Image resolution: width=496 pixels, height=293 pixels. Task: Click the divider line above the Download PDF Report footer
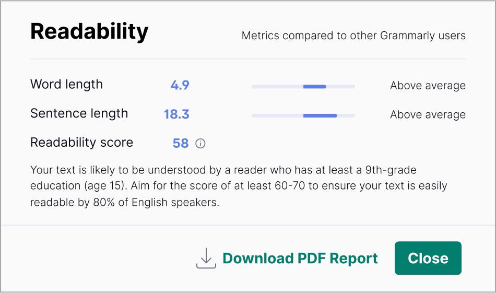[247, 225]
